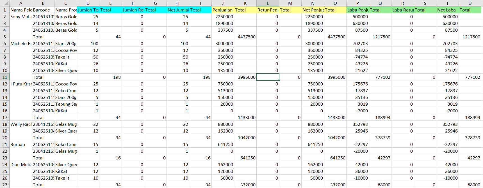Viewport: 483px width, 188px height.
Task: Select column A header
Action: click(x=20, y=3)
